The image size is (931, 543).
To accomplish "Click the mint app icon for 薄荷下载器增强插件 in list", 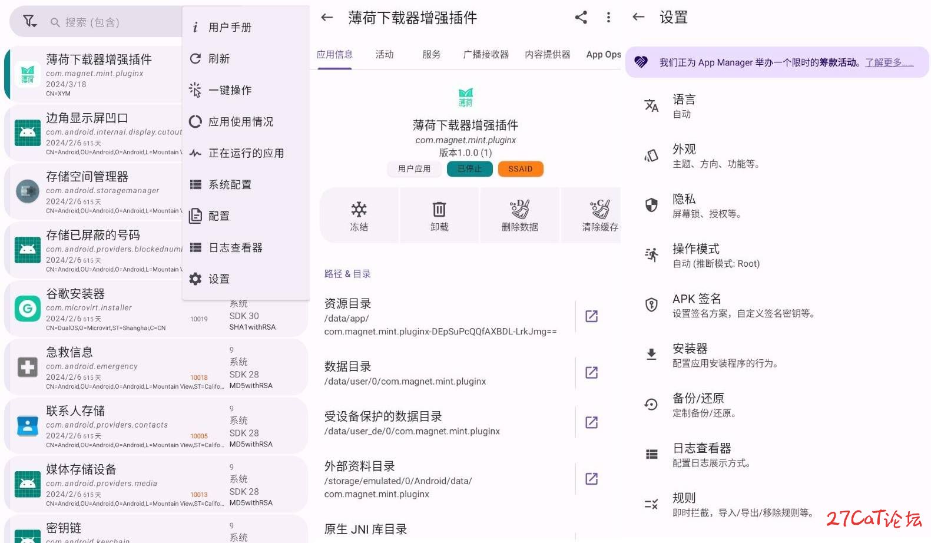I will pyautogui.click(x=28, y=74).
